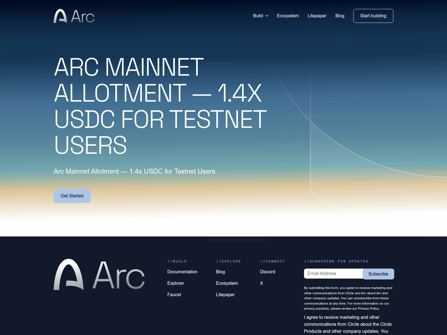Click the Get Started button
This screenshot has width=447, height=335.
(x=72, y=196)
